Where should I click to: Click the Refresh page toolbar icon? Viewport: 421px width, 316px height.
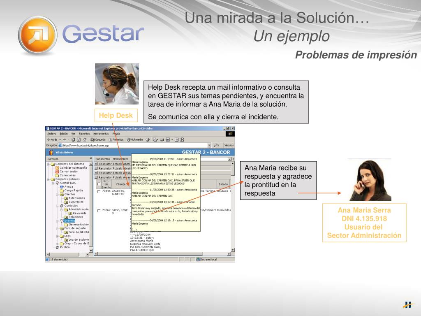click(79, 139)
